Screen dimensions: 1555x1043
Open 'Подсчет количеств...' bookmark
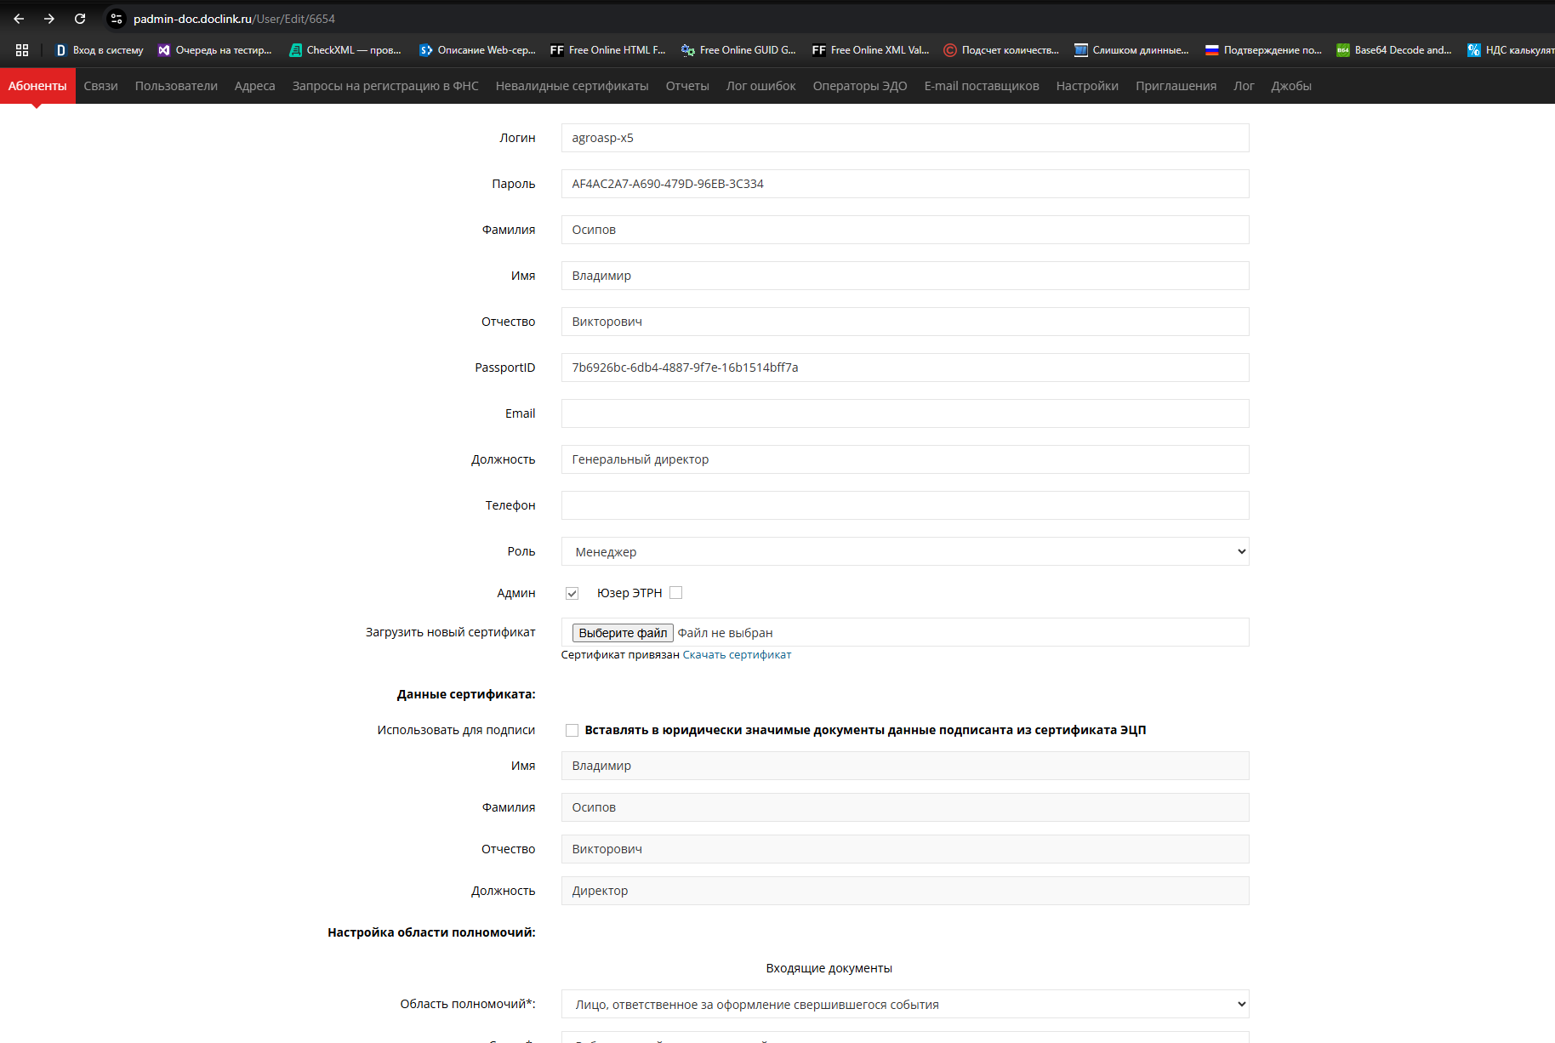click(1001, 50)
